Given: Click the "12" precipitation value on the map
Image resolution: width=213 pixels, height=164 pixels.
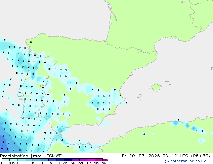Looking at the screenshot, I should click(3, 142).
